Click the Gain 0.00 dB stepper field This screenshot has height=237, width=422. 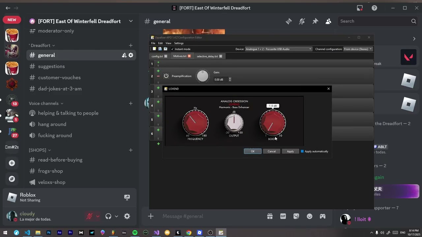tap(223, 79)
